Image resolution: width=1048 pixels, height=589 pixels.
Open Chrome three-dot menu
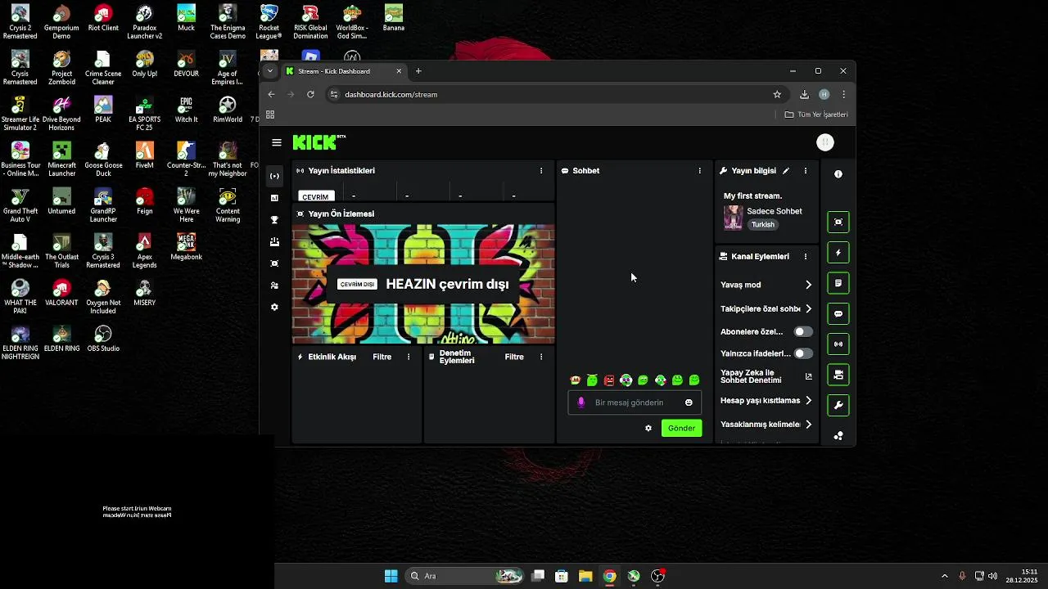click(x=843, y=94)
